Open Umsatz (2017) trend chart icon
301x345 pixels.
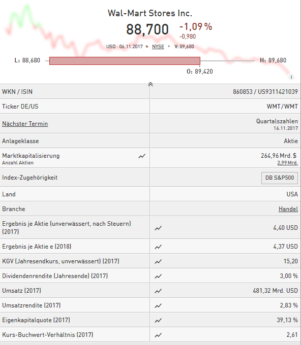pyautogui.click(x=158, y=291)
